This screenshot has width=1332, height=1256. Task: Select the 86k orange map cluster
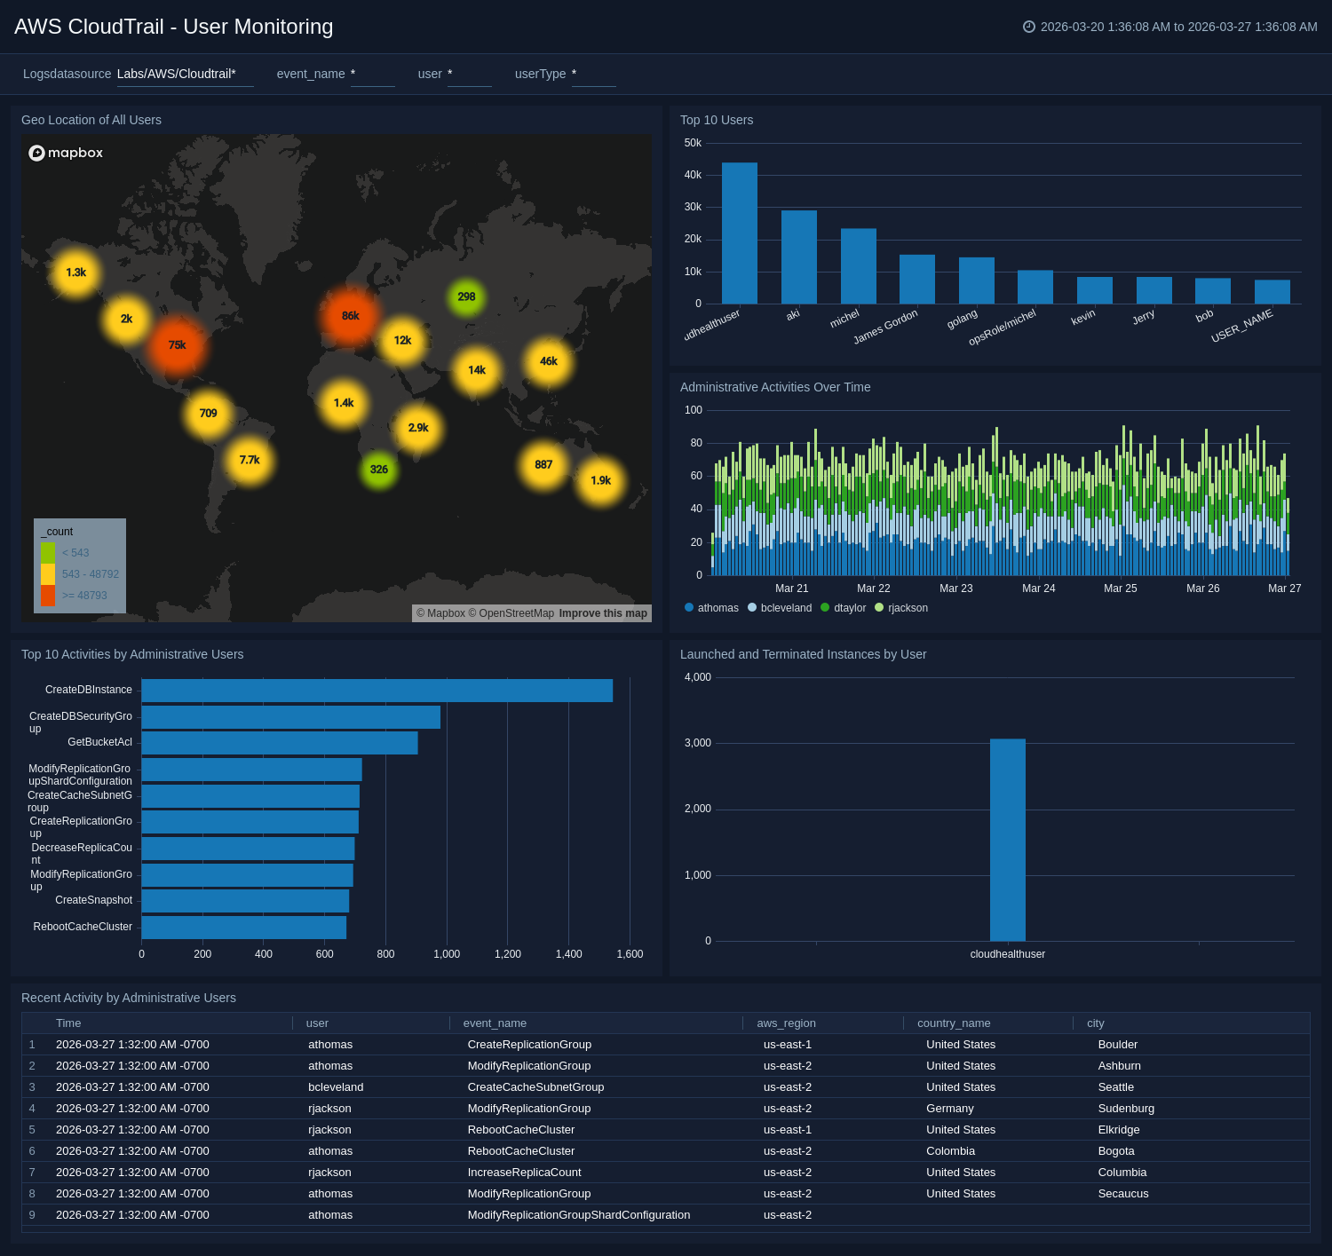coord(351,316)
